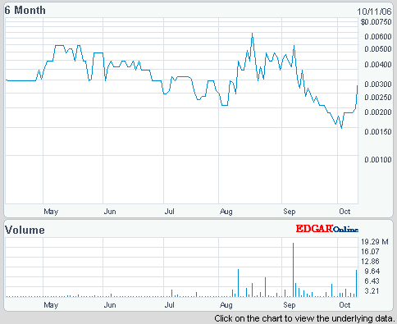Click the 9.64 volume axis label
Viewport: 397px width, 324px height.
pos(372,272)
